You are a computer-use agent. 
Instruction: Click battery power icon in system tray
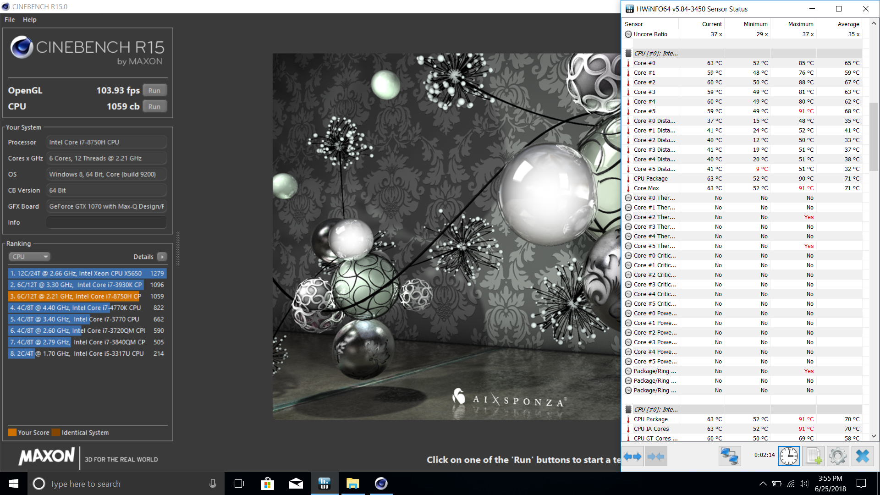pos(777,484)
